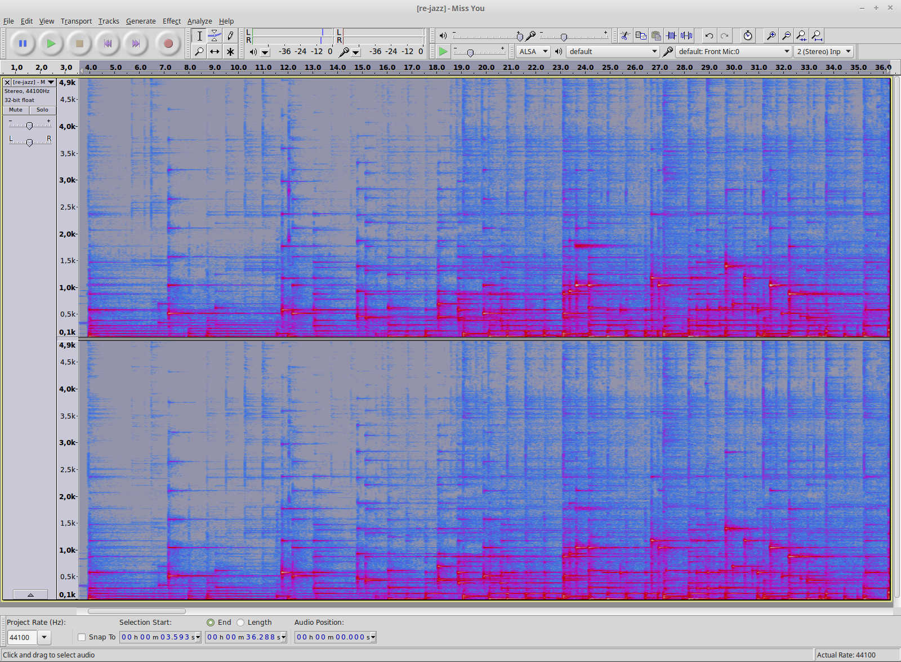The height and width of the screenshot is (662, 901).
Task: Select the Envelope tool
Action: (215, 35)
